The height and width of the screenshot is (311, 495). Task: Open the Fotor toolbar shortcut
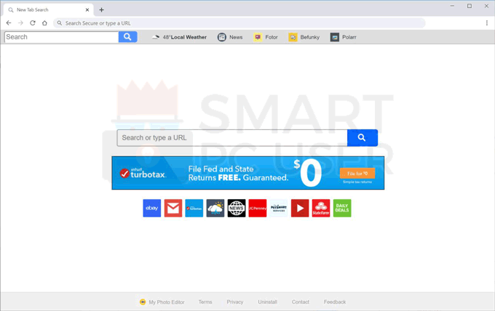click(266, 37)
